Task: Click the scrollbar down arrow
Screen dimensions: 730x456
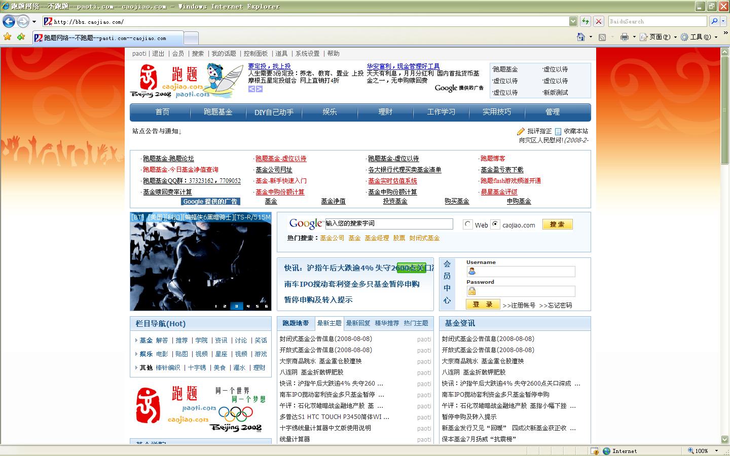Action: tap(725, 440)
